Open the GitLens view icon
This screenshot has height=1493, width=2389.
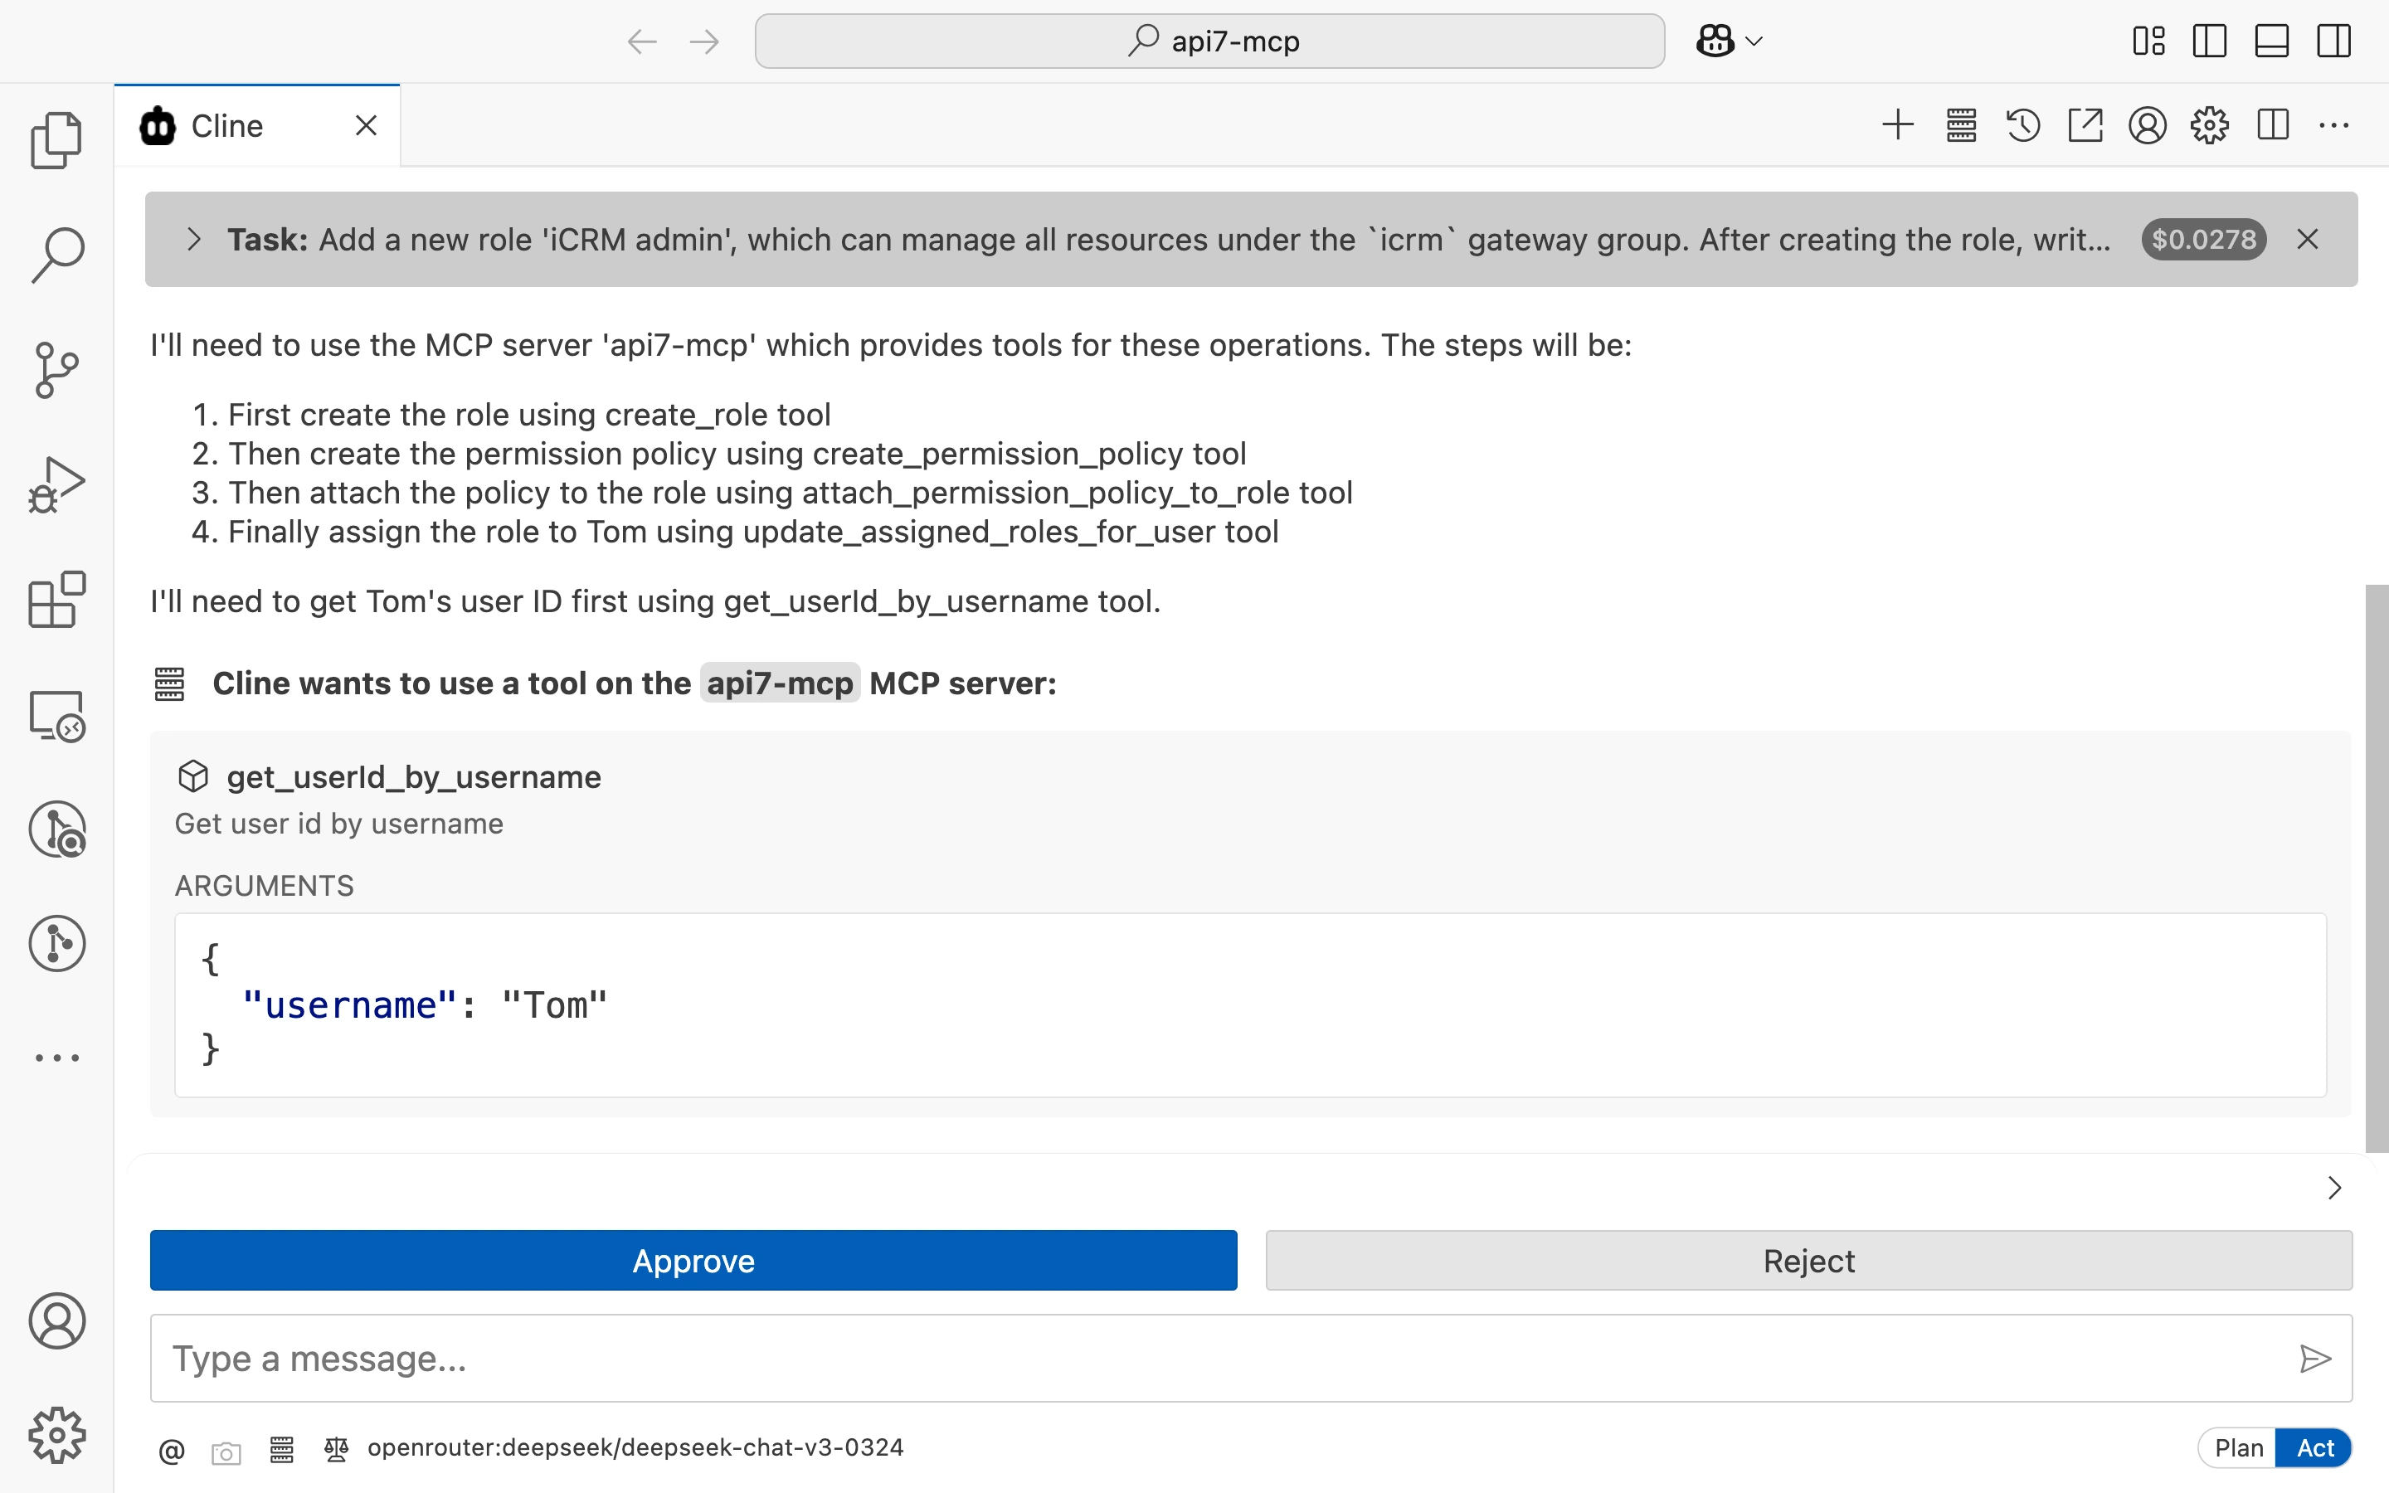click(56, 944)
